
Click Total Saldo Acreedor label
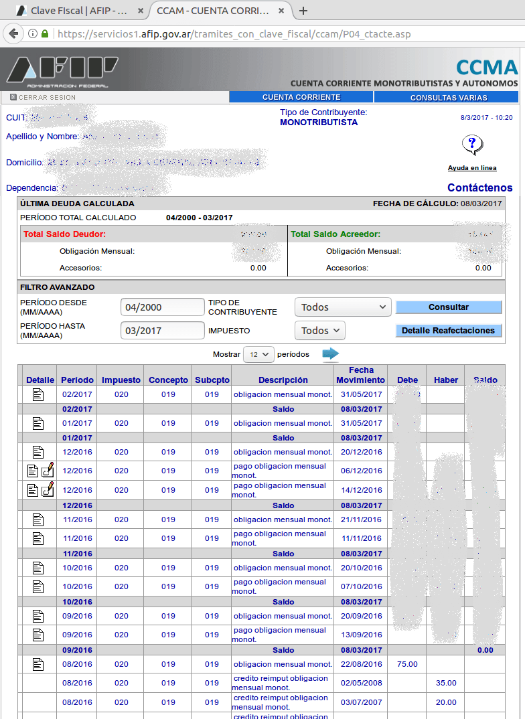click(x=335, y=234)
